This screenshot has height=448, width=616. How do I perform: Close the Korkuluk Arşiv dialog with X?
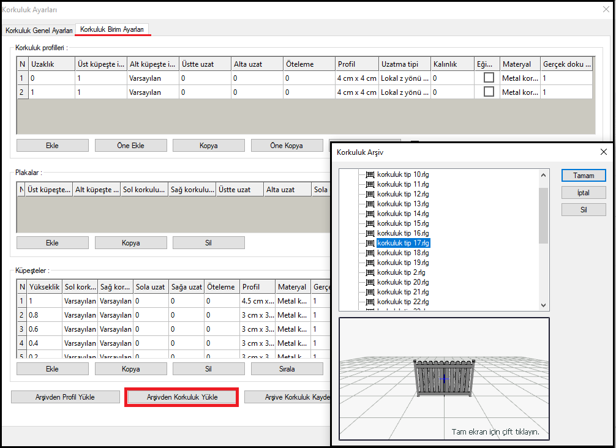pos(603,152)
